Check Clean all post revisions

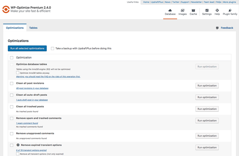click(x=11, y=83)
